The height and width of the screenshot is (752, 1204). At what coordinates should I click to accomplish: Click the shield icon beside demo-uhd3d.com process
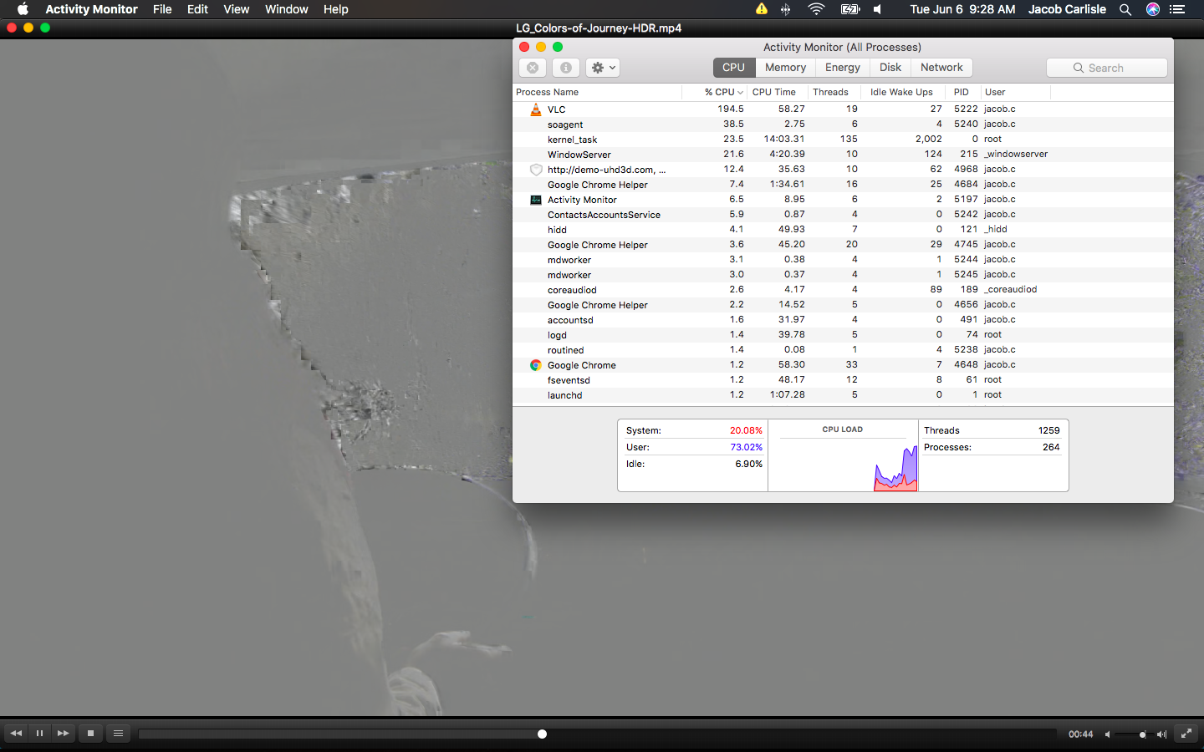point(536,170)
